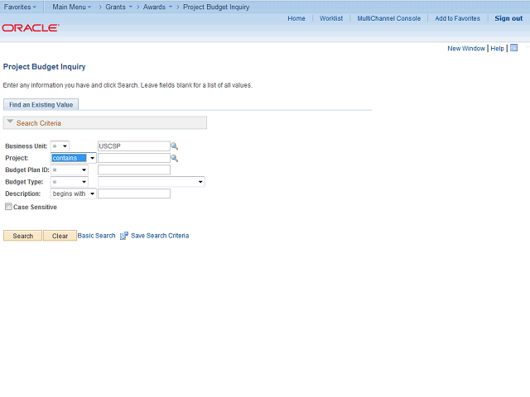Open New Window link
Image resolution: width=530 pixels, height=397 pixels.
click(466, 48)
